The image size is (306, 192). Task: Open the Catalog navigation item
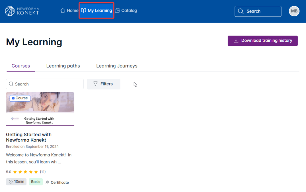click(126, 10)
